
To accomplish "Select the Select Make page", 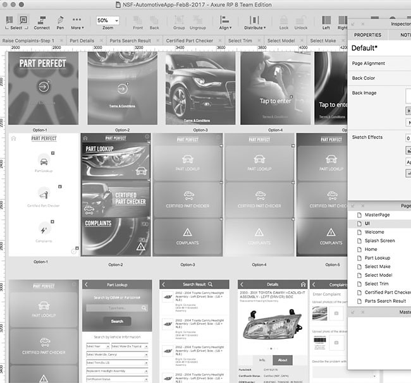I will click(x=377, y=267).
